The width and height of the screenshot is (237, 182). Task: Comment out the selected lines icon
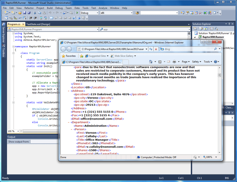41,18
